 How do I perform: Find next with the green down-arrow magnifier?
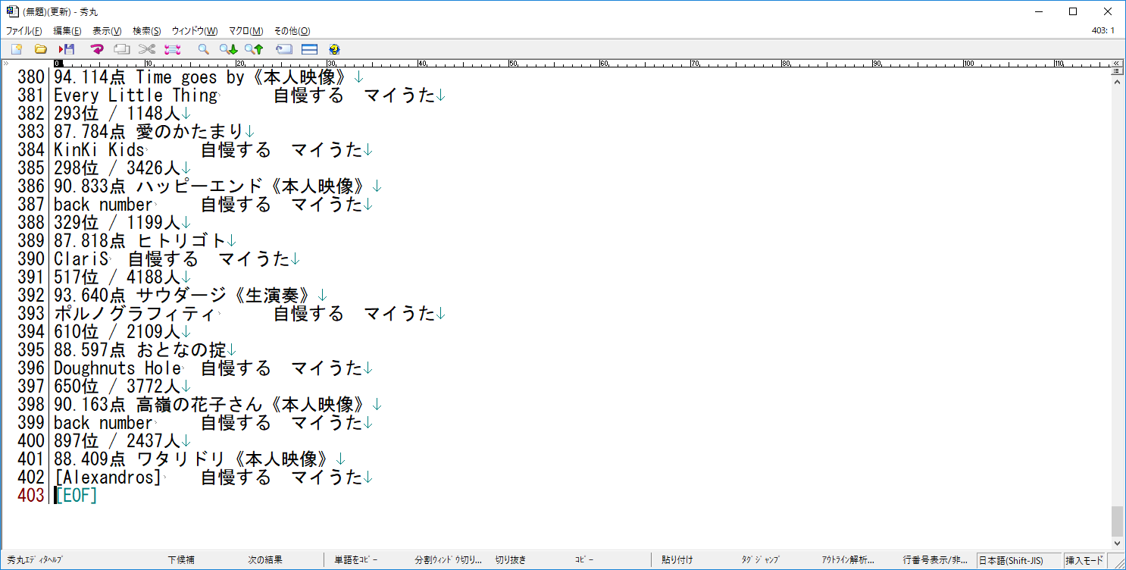228,49
